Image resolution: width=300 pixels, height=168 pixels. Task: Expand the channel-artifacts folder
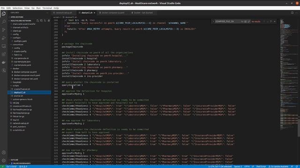[x=21, y=28]
